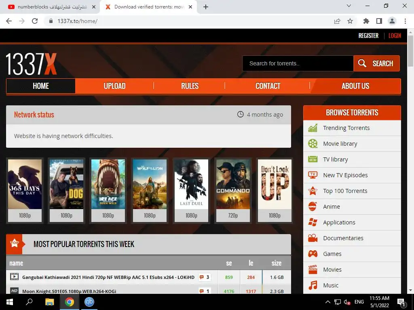Click the 1337X site logo
This screenshot has width=414, height=310.
coord(31,64)
